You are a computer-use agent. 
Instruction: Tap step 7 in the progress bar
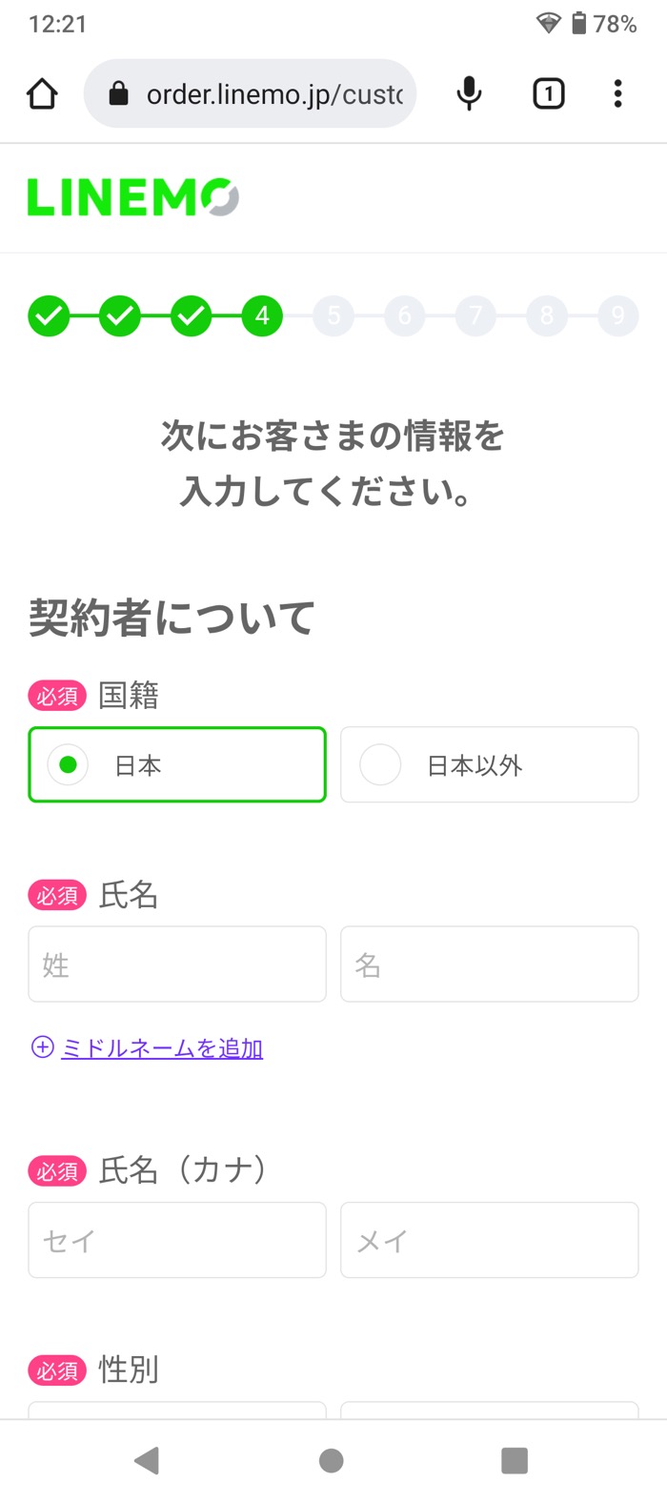pos(475,315)
